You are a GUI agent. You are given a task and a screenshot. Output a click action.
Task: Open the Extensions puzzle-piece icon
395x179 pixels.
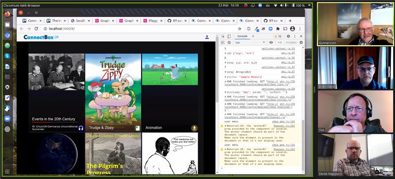click(278, 29)
